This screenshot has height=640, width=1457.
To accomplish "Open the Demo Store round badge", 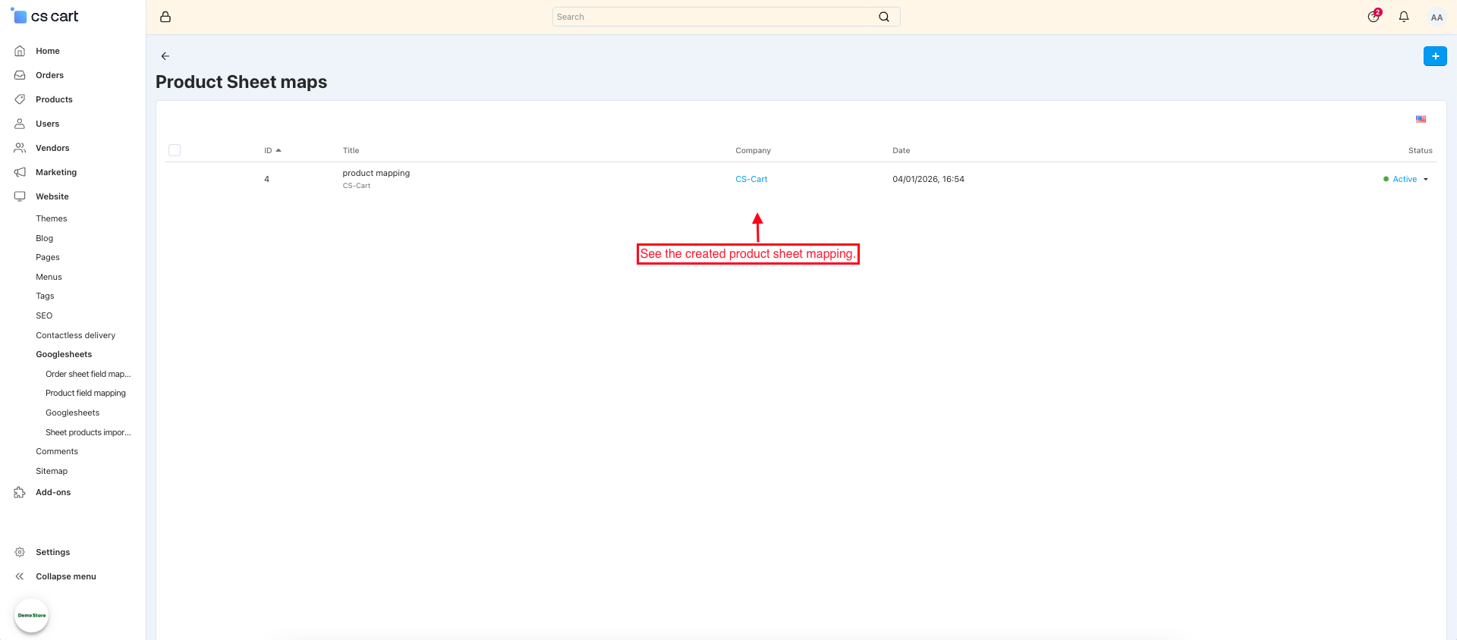I will click(32, 615).
